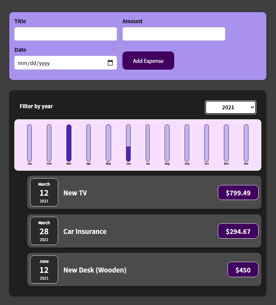Click the October chart bar
The width and height of the screenshot is (276, 305).
point(206,143)
